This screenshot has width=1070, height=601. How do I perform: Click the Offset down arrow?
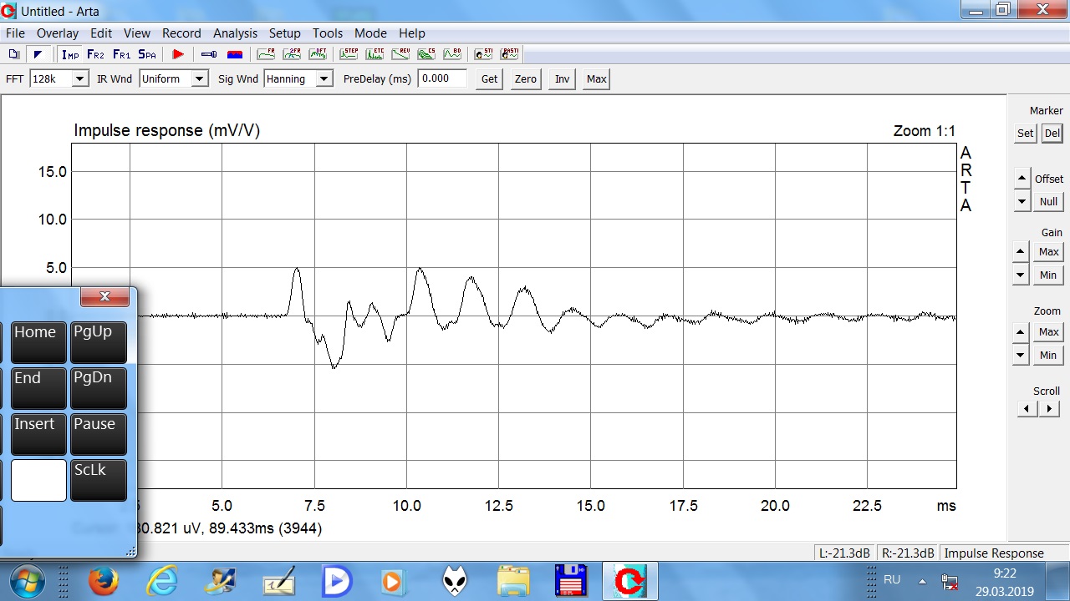1022,201
